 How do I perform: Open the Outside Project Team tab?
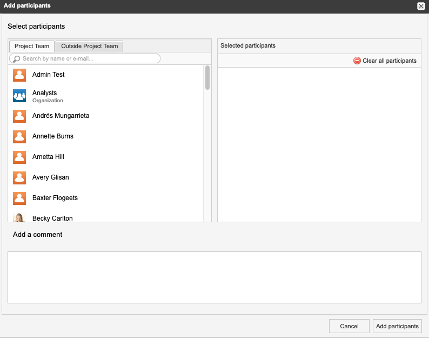(x=89, y=47)
